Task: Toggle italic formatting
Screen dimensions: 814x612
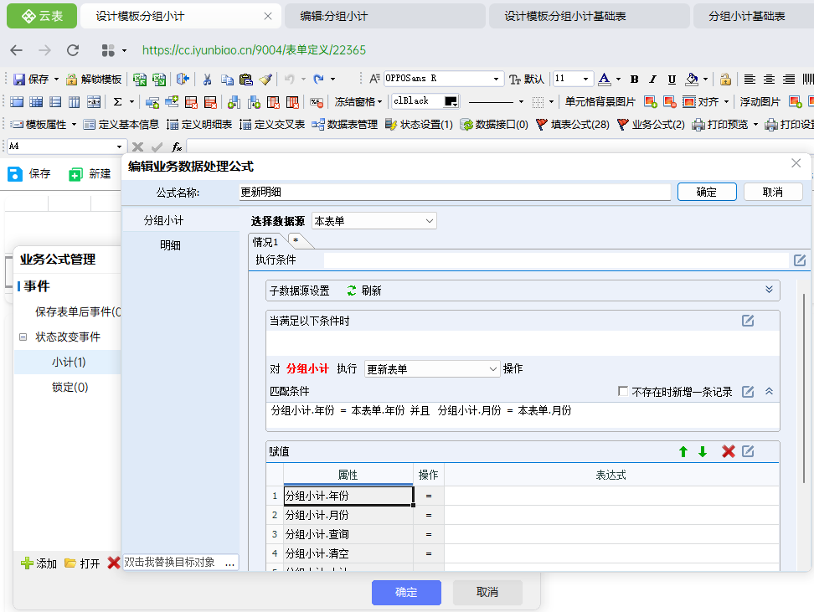Action: tap(652, 79)
